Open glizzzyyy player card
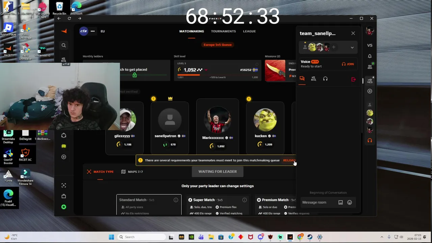 (125, 128)
